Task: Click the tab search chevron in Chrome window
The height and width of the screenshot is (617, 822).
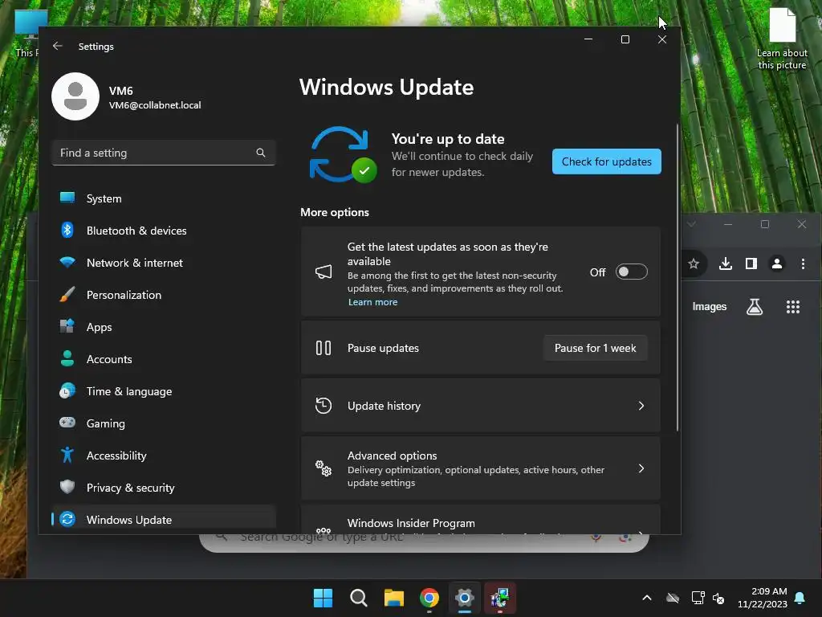Action: pos(691,224)
